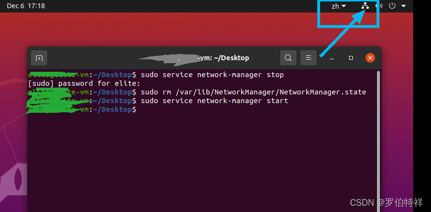Click the wired network status icon
431x212 pixels.
point(365,6)
